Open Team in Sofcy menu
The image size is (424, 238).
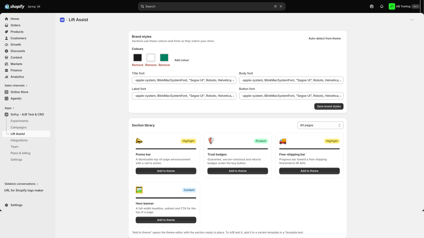(15, 147)
